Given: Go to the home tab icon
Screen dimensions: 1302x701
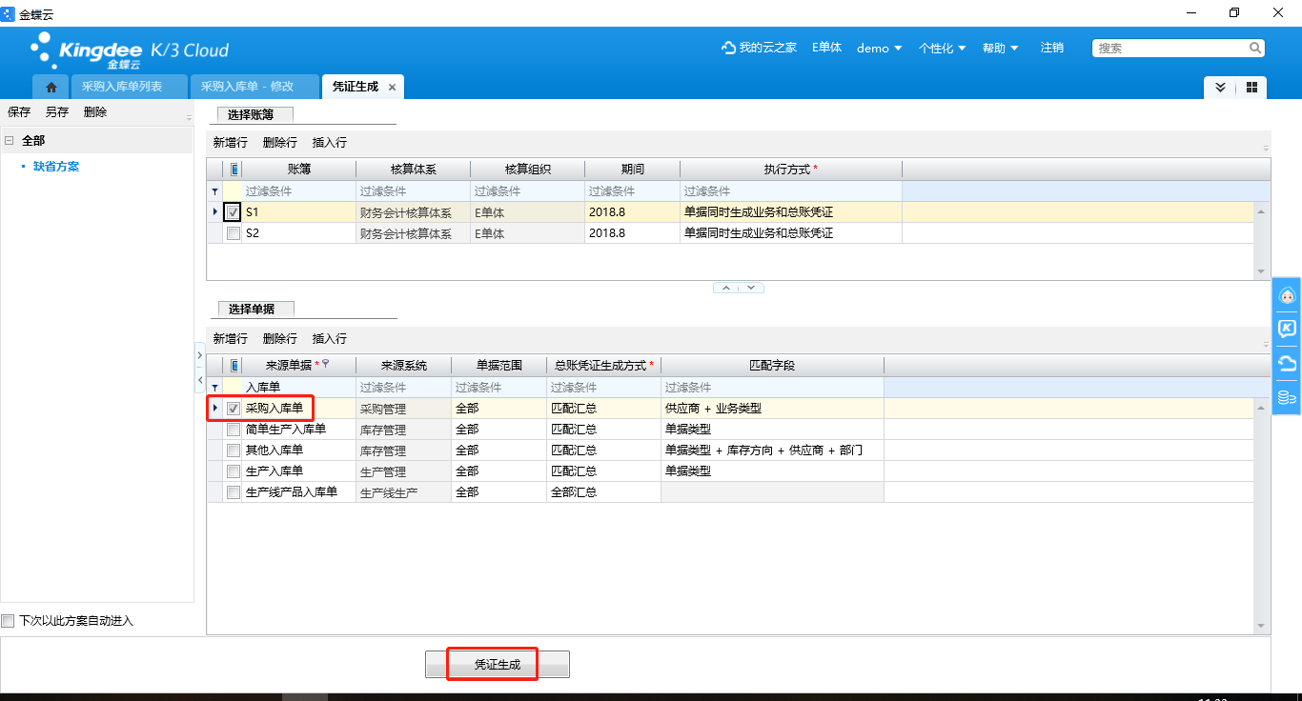Looking at the screenshot, I should [51, 87].
